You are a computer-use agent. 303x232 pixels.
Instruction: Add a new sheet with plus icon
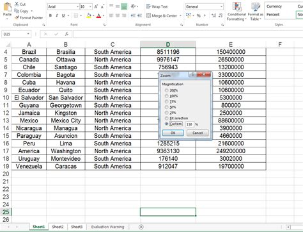(141, 227)
